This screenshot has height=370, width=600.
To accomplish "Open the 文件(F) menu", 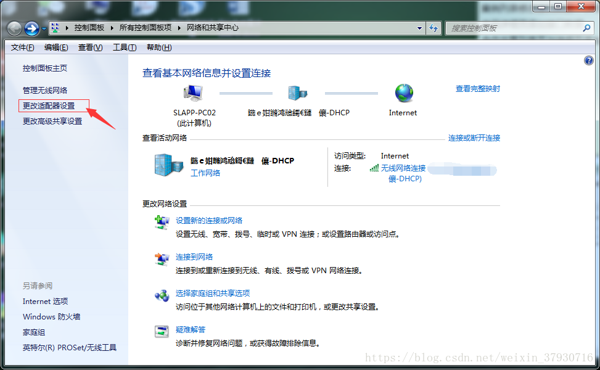I will [x=22, y=47].
